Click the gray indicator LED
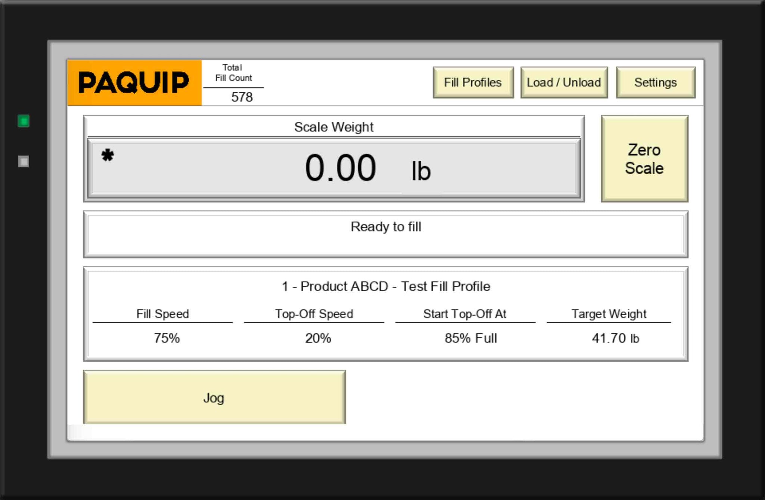 pos(24,161)
